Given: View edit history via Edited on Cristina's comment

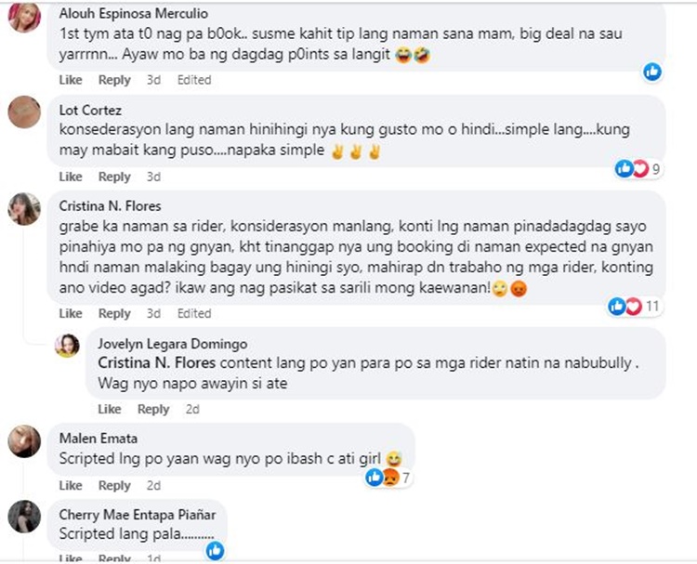Looking at the screenshot, I should click(194, 313).
